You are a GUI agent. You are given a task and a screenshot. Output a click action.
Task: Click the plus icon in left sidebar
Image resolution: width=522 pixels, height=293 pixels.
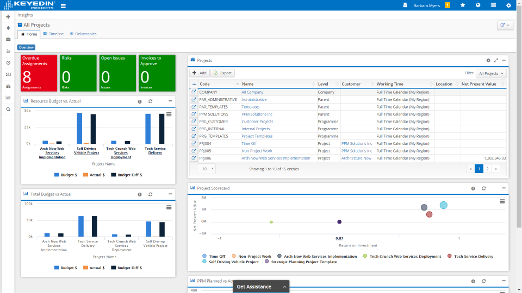click(8, 17)
